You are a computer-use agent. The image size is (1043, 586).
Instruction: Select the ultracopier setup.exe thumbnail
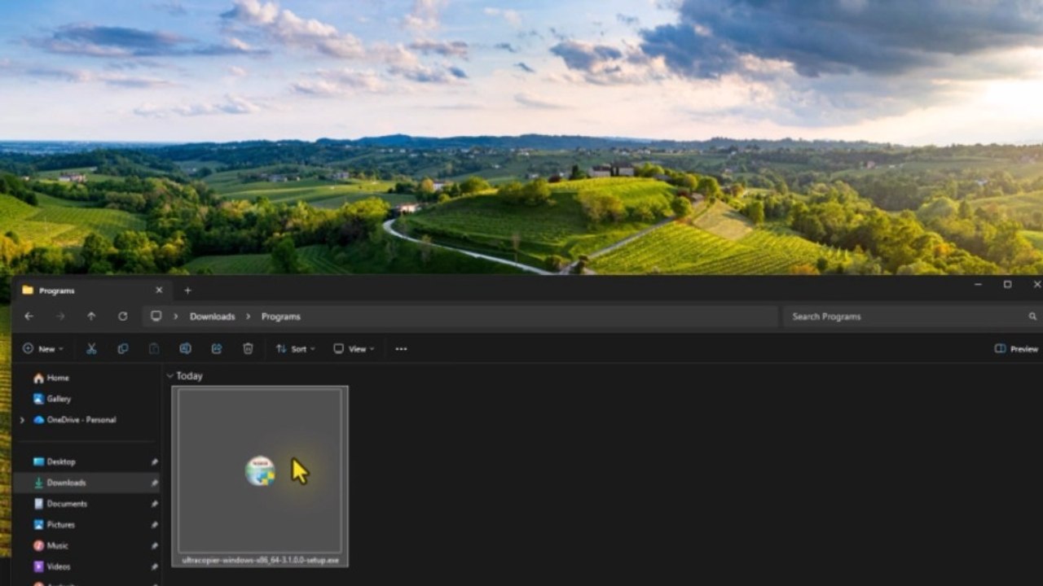pos(260,471)
